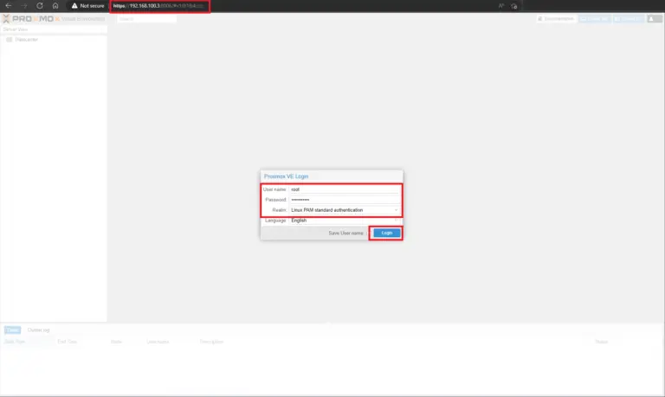Sort by the Description column header
The height and width of the screenshot is (397, 665).
coord(211,342)
